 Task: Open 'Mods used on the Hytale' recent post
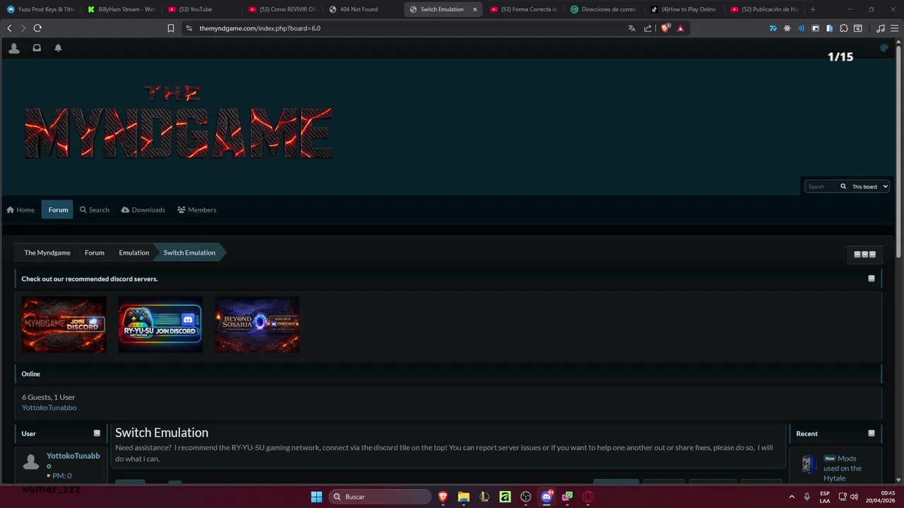pyautogui.click(x=843, y=468)
